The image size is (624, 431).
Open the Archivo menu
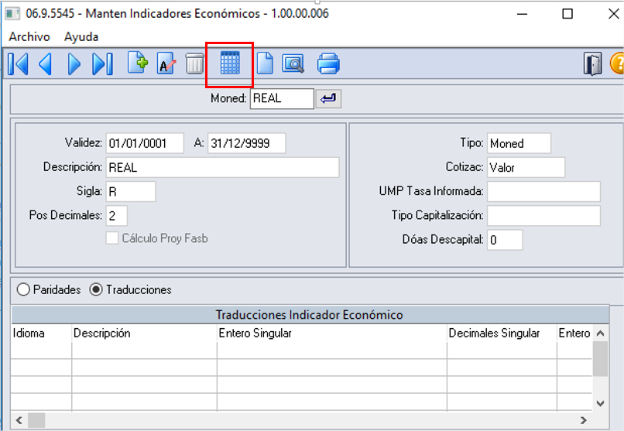click(x=29, y=37)
